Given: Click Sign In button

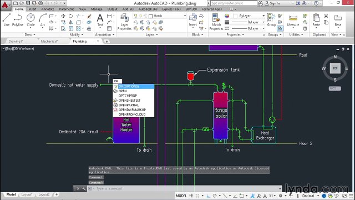Looking at the screenshot, I should pyautogui.click(x=272, y=3).
